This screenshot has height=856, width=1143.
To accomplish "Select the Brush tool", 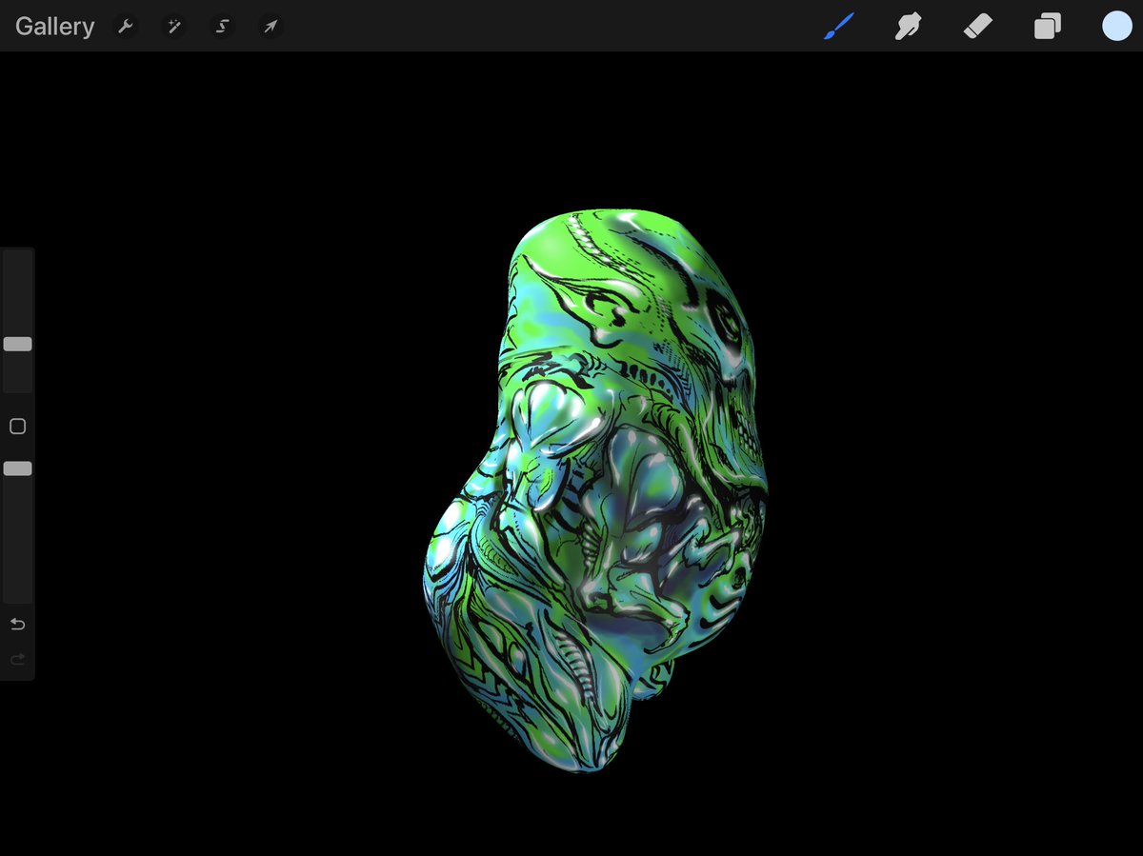I will (839, 26).
